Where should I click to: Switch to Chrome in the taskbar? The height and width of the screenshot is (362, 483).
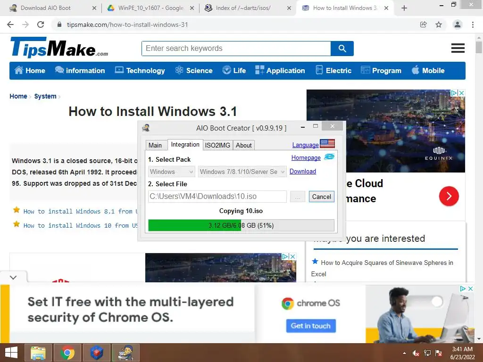point(67,353)
